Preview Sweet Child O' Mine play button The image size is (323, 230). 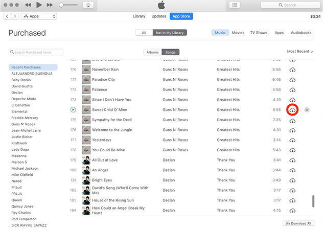click(73, 110)
